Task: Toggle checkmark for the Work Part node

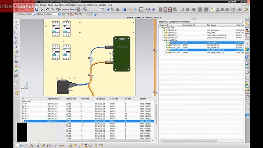Action: 162,28
